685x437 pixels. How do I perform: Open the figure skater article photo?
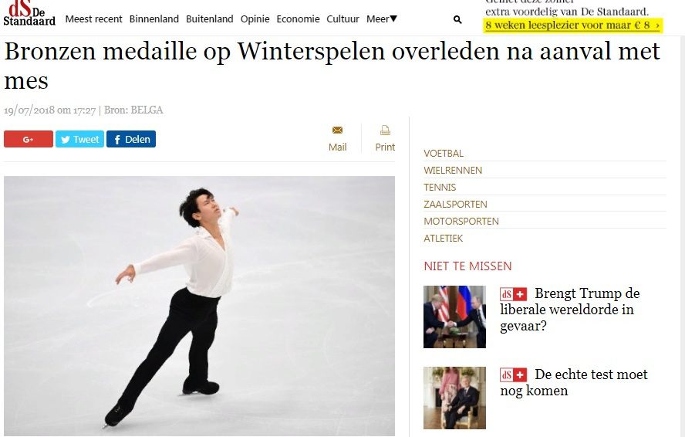click(x=199, y=306)
